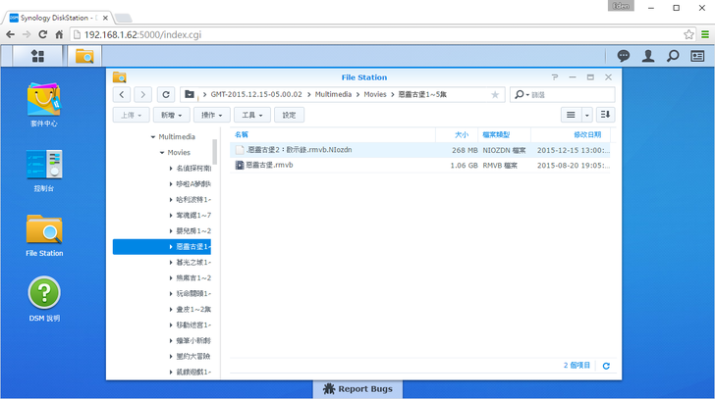The width and height of the screenshot is (715, 399).
Task: Select the 惡靈古堡.rmvb file
Action: (269, 166)
